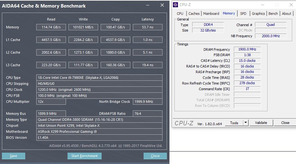Viewport: 296px width, 164px height.
Task: Click the Start Benchmark button
Action: pyautogui.click(x=85, y=156)
